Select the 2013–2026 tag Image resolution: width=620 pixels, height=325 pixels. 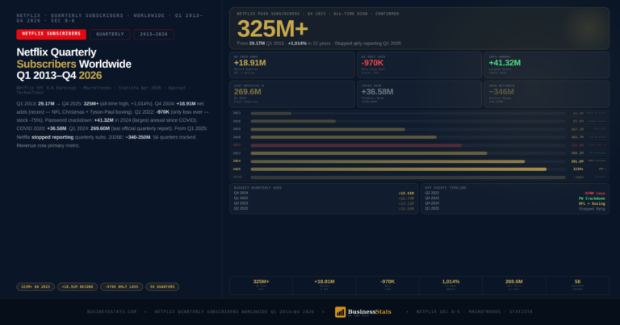[154, 35]
